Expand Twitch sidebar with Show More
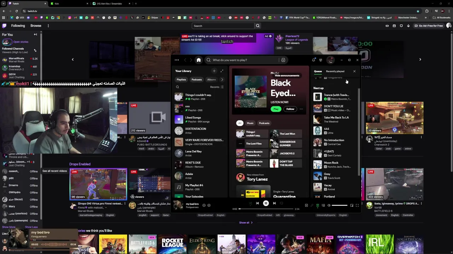 click(x=8, y=227)
